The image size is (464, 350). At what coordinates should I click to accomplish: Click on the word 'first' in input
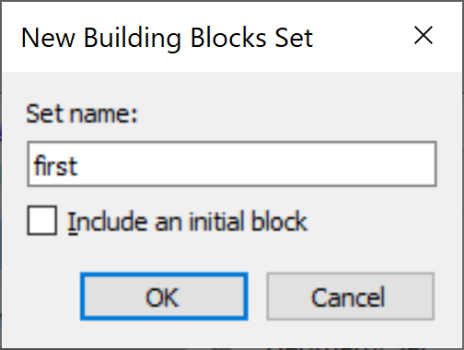click(x=55, y=166)
